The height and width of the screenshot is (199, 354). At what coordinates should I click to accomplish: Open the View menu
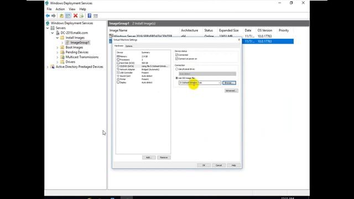72,9
